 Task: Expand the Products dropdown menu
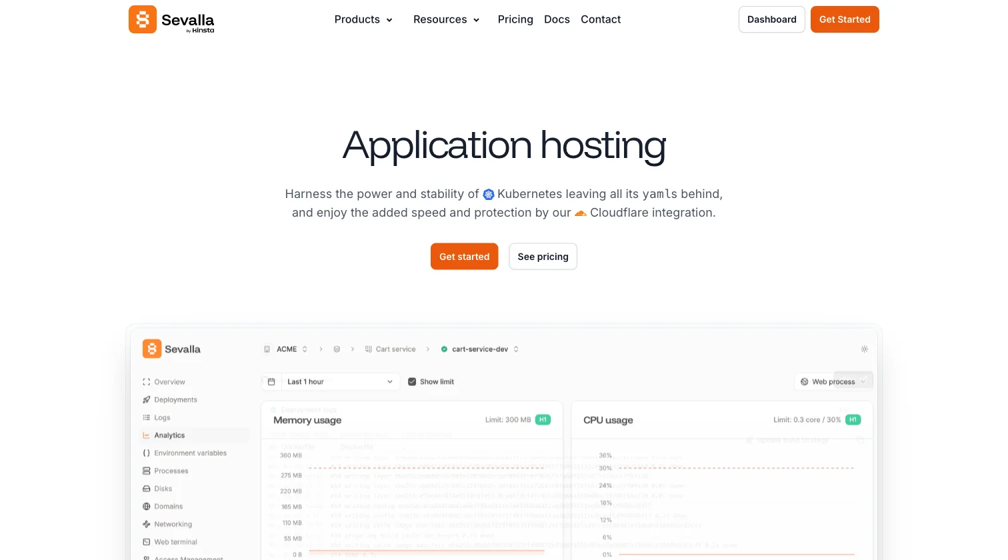pyautogui.click(x=363, y=19)
